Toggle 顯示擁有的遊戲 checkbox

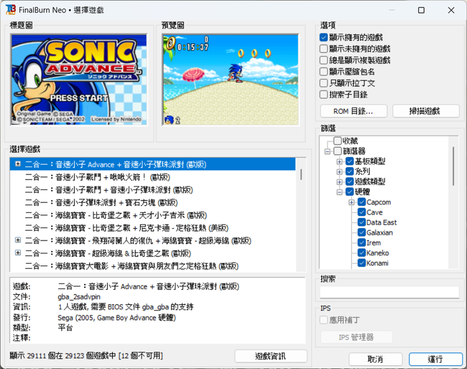coord(323,38)
